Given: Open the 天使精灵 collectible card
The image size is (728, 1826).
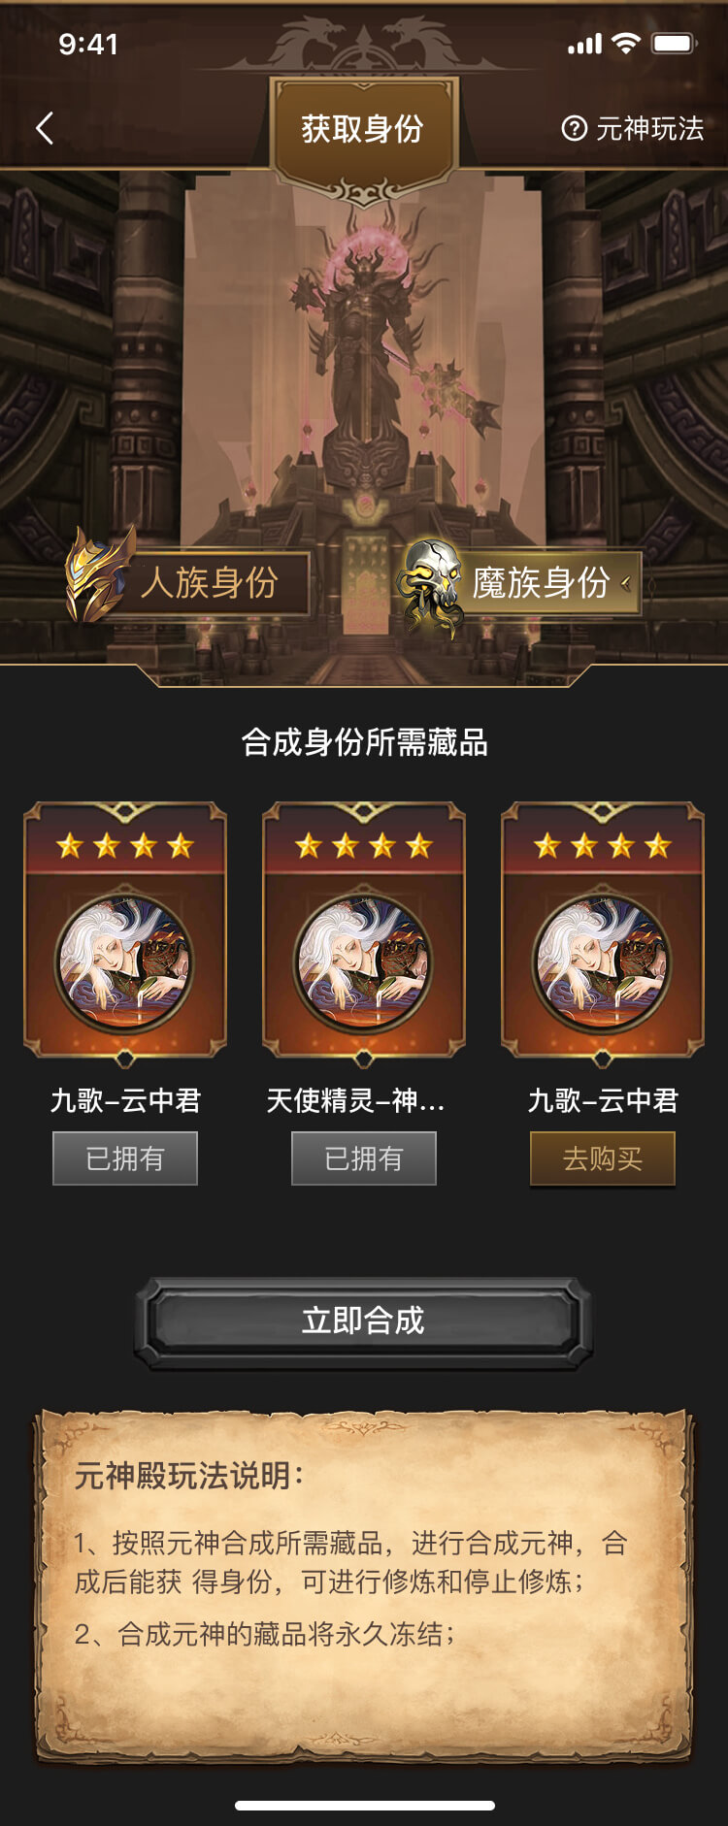Looking at the screenshot, I should coord(364,933).
